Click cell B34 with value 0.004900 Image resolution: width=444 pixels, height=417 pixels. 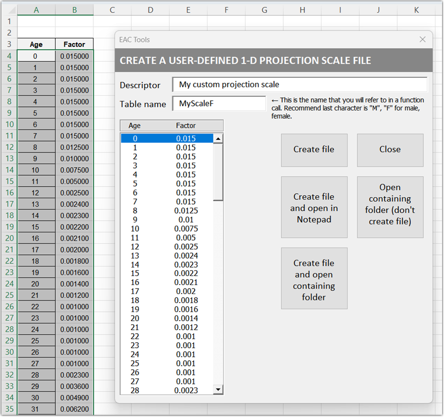[74, 397]
